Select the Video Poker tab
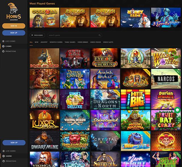Image resolution: width=182 pixels, height=167 pixels. pyautogui.click(x=96, y=42)
